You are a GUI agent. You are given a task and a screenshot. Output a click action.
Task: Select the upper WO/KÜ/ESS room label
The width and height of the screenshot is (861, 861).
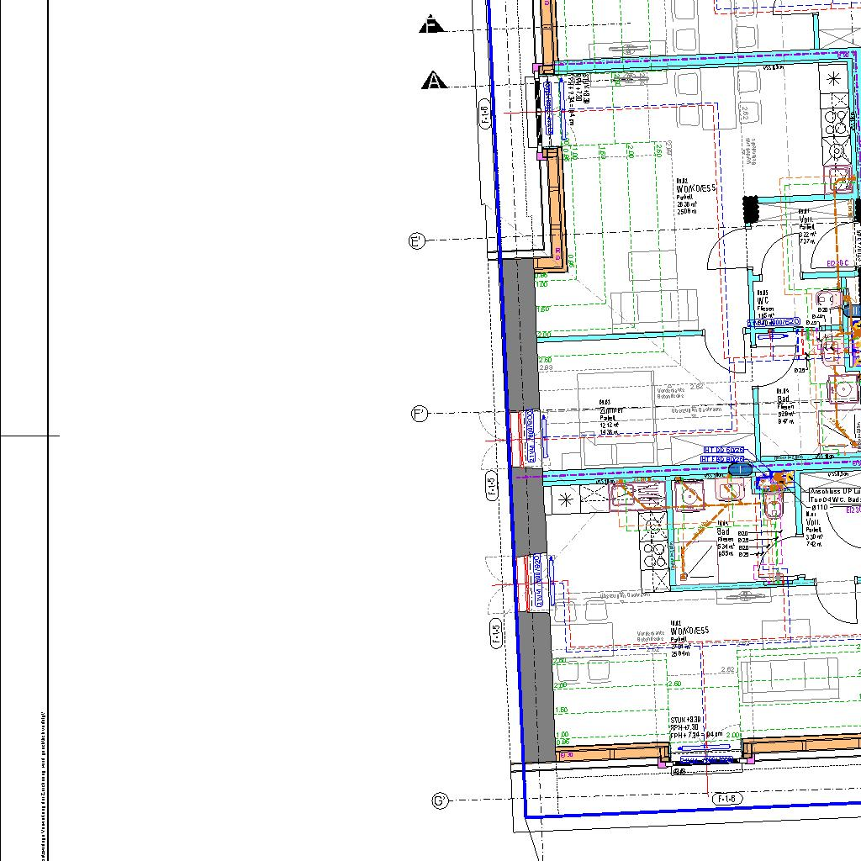click(696, 189)
